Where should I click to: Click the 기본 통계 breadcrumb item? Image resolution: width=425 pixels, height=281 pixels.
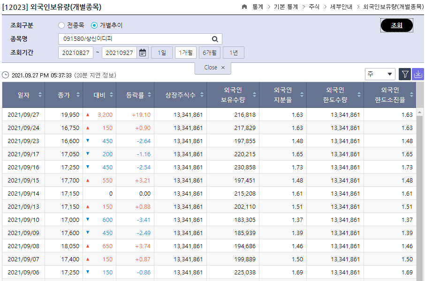286,7
